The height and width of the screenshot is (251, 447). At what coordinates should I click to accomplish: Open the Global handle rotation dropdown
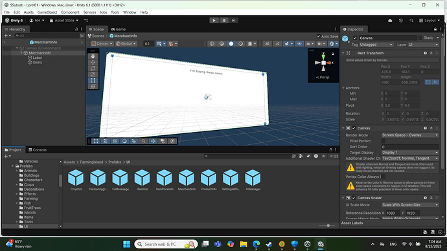[126, 43]
